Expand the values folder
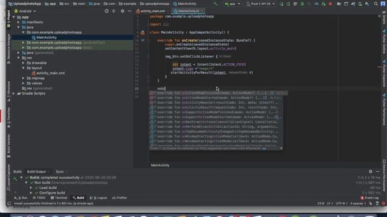The image size is (387, 217). click(x=23, y=83)
